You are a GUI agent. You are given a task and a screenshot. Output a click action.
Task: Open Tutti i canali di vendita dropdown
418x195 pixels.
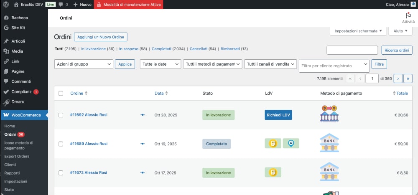pos(270,64)
